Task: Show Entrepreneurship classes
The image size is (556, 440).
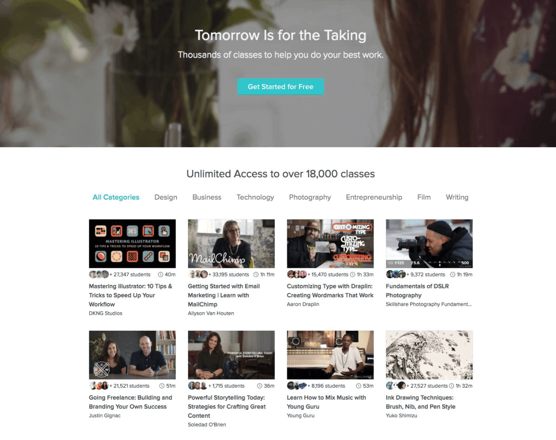Action: pos(374,197)
